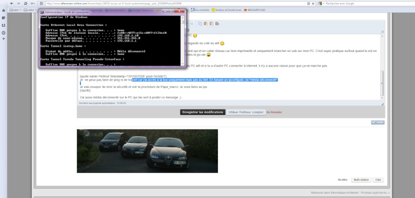
Task: Click the 'Multi-citation' button
Action: (361, 180)
